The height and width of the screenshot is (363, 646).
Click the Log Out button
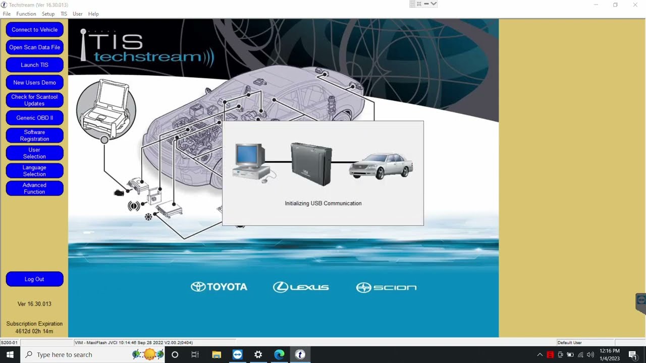(x=34, y=279)
